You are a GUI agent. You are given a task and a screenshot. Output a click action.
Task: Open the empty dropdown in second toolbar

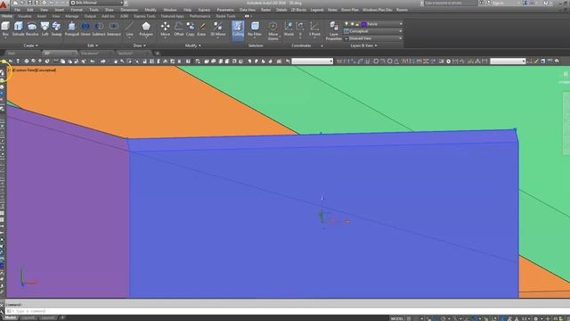pos(313,62)
